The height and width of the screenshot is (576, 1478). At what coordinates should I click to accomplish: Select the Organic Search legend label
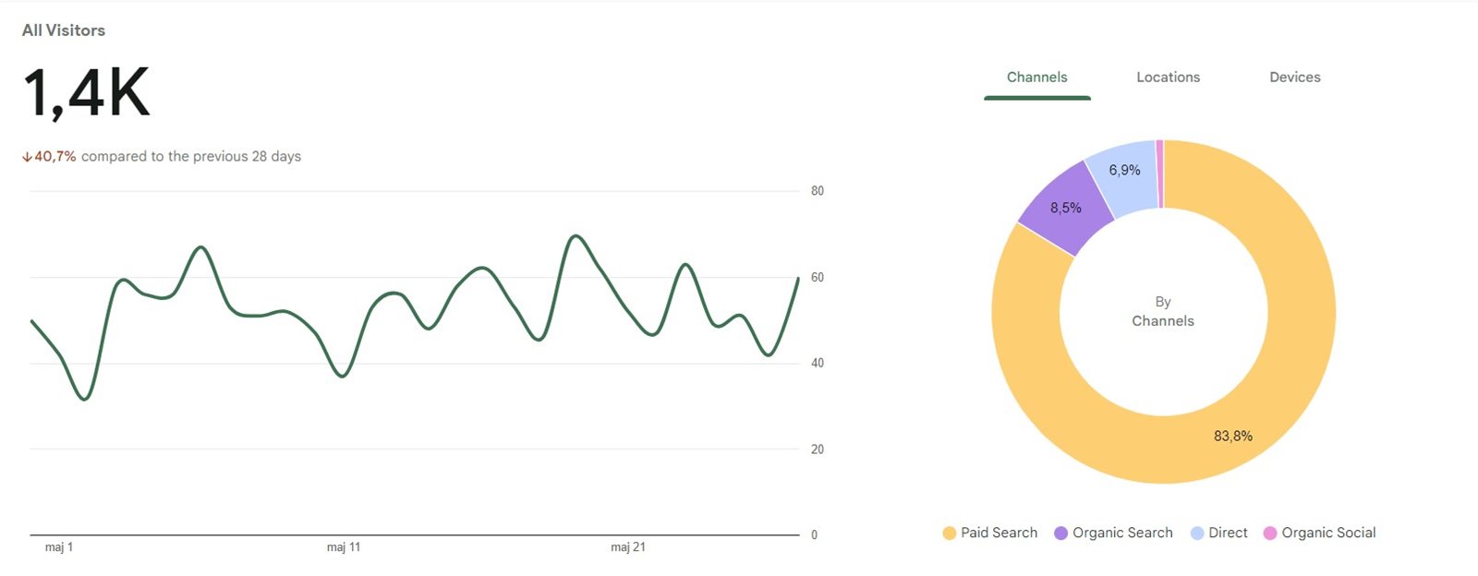coord(1122,533)
